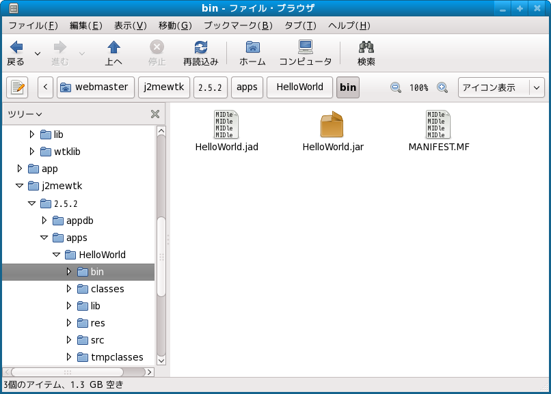Click the tree horizontal scrollbar right arrow
Viewport: 551px width, 394px height.
(150, 372)
